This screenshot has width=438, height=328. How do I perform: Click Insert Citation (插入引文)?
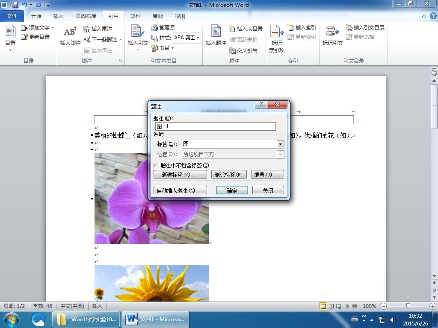(x=138, y=38)
